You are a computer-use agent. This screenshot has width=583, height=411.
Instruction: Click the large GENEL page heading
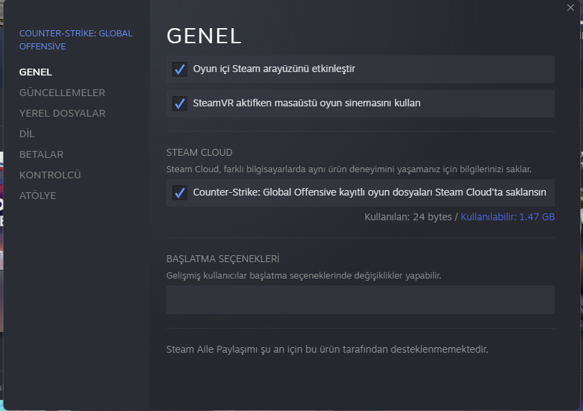pos(204,36)
